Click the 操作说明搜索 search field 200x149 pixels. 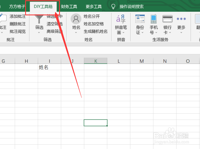[x=132, y=7]
